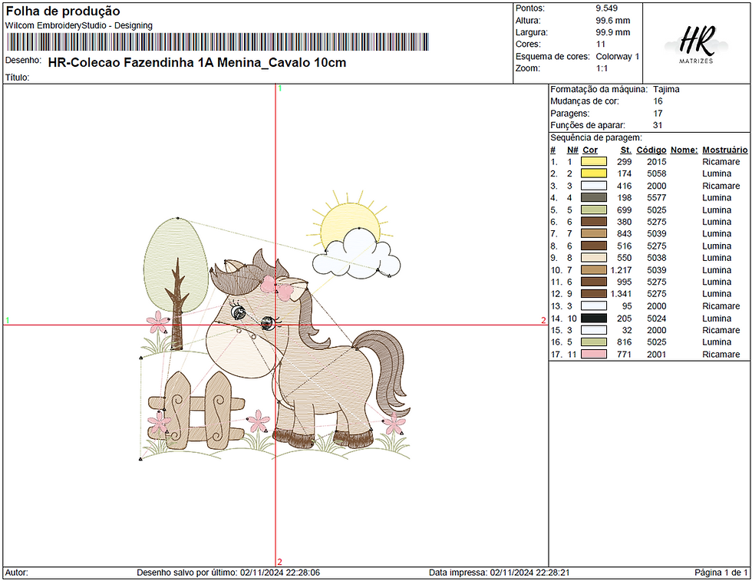Click 'Wilcom EmbroideryStudio - Designing' text

pos(78,25)
